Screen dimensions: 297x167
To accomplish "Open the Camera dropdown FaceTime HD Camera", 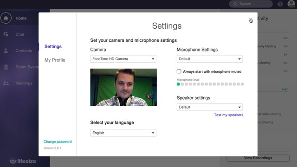I will click(123, 59).
